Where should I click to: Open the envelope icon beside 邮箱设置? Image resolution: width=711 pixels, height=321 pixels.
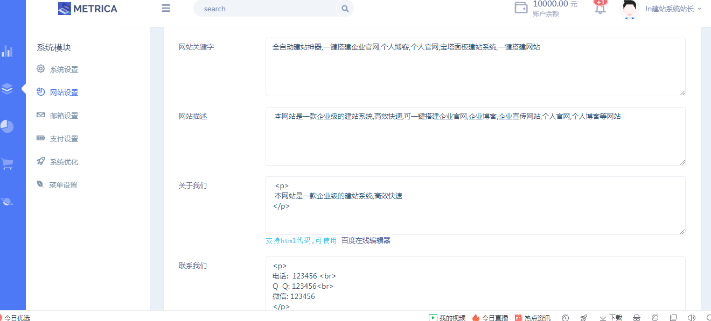(x=41, y=115)
